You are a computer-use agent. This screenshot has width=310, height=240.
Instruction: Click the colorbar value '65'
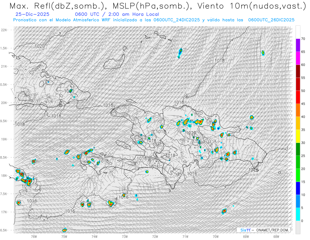[x=303, y=52]
